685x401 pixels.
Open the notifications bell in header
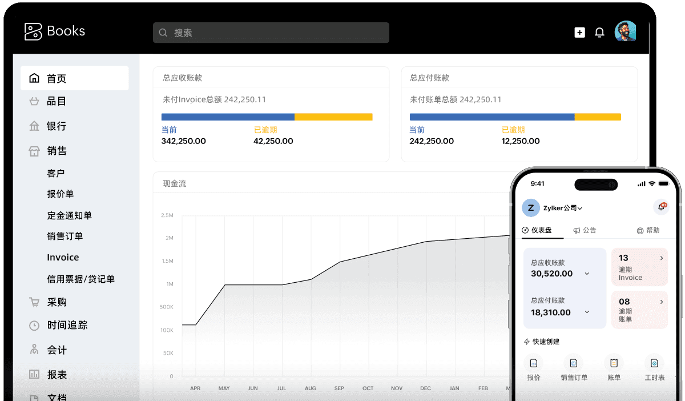coord(599,33)
